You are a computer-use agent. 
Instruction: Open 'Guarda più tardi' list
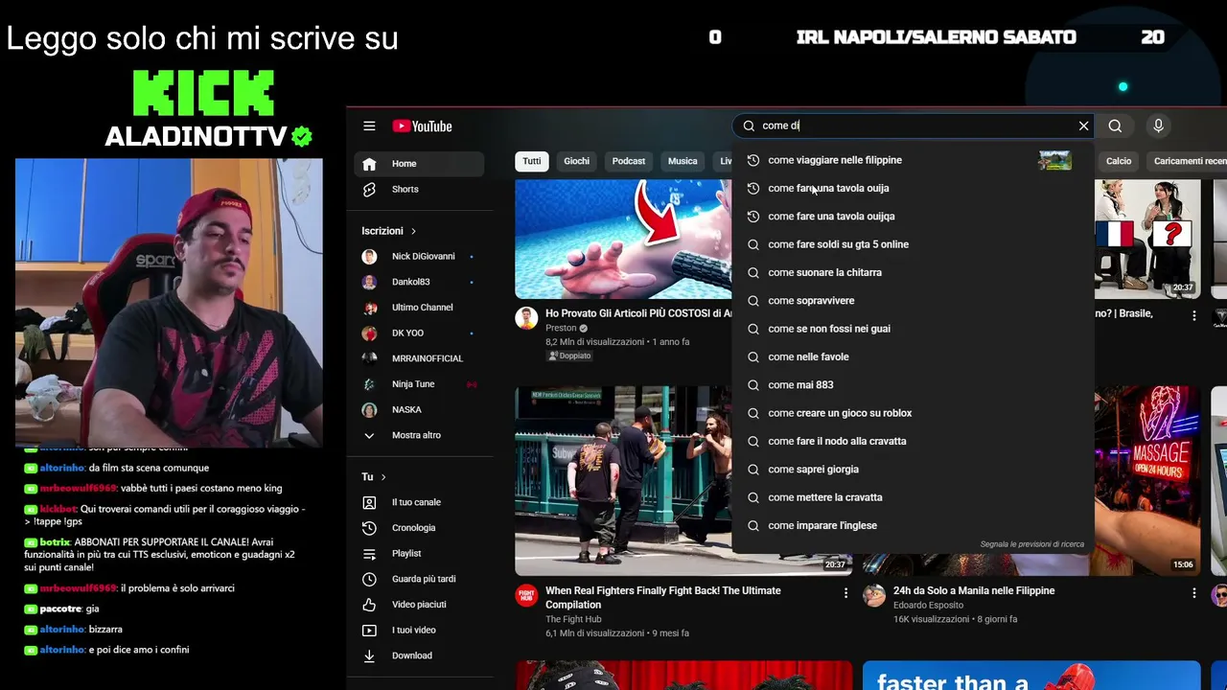[420, 579]
